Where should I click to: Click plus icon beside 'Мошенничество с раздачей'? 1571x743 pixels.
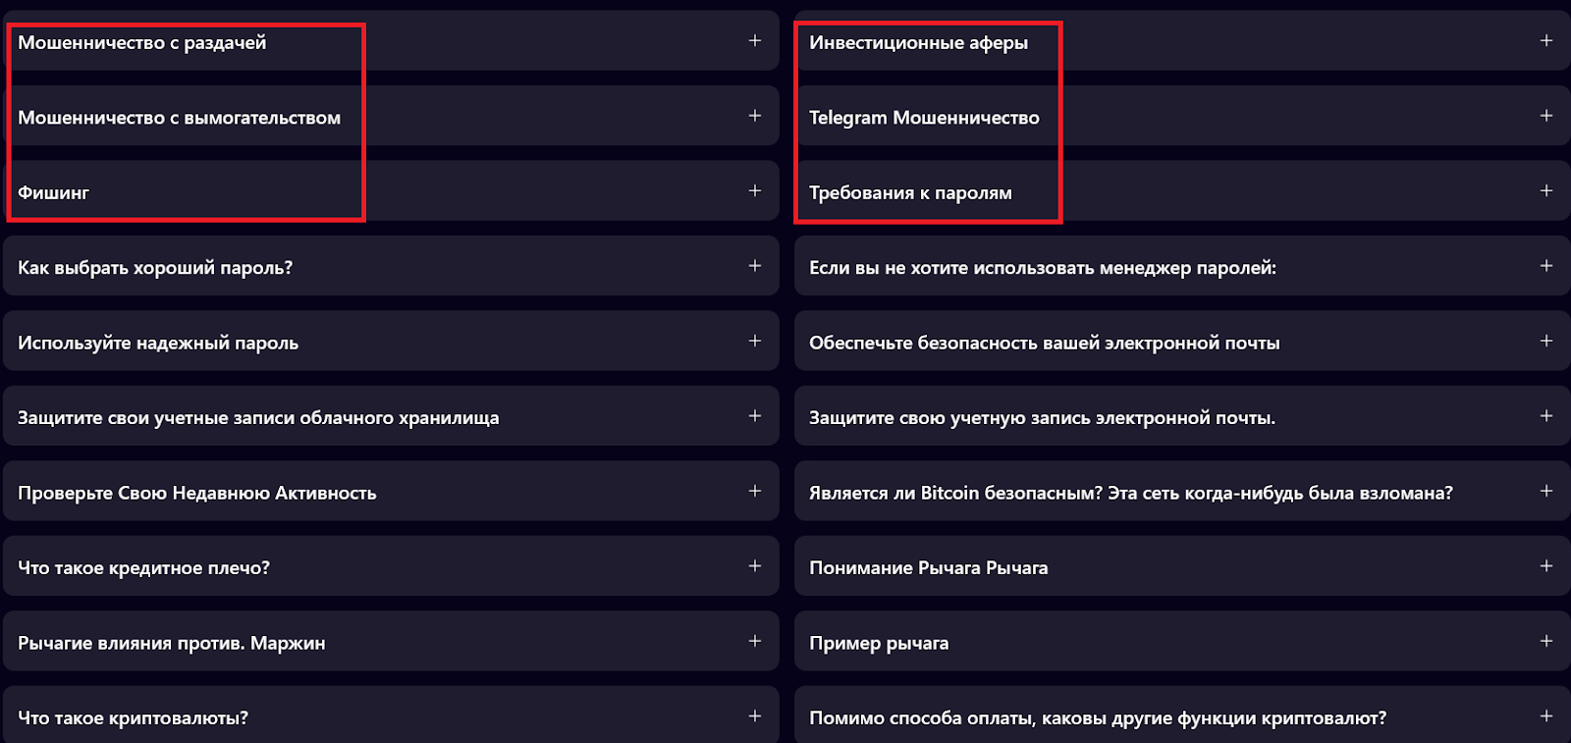(754, 41)
